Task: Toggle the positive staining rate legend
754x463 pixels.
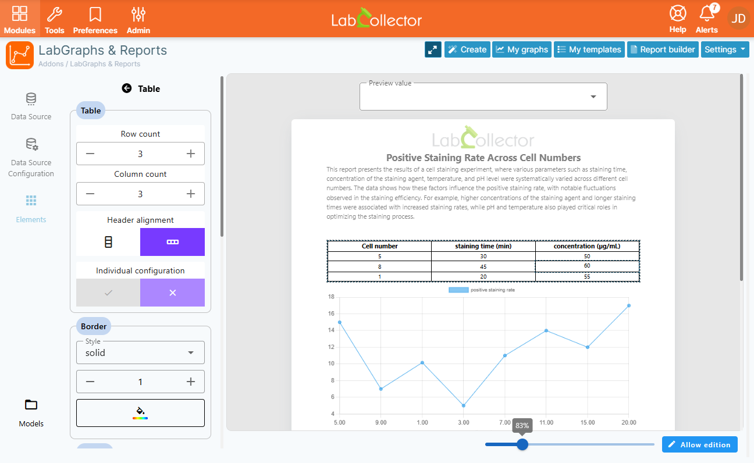Action: (482, 290)
